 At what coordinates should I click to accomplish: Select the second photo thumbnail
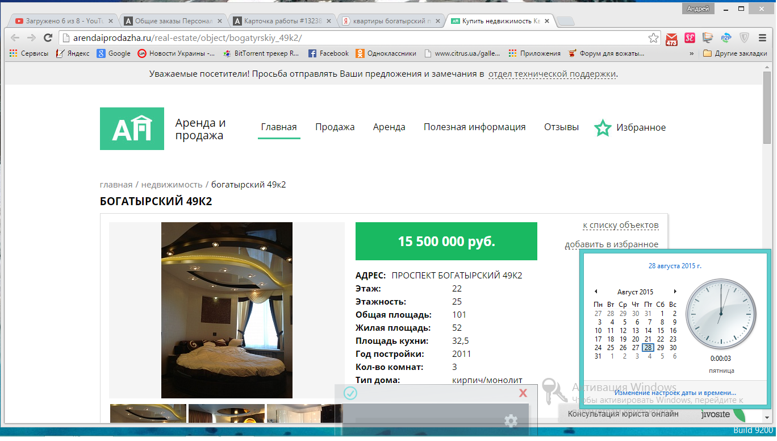point(227,414)
